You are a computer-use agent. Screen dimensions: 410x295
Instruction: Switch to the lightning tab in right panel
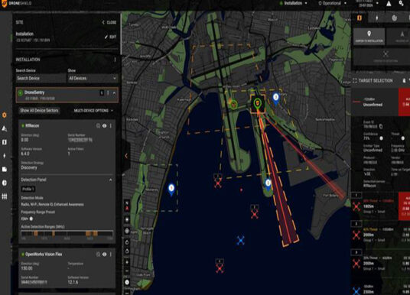[x=377, y=18]
